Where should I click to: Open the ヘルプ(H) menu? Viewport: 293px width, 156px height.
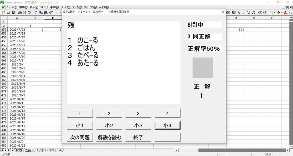point(104,7)
